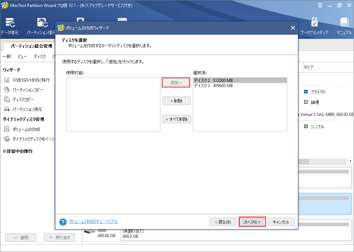
Task: Click the < 削除 button
Action: (176, 101)
